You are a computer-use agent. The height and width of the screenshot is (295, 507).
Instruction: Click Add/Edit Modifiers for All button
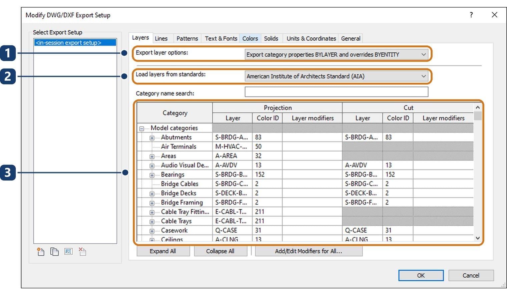click(x=309, y=251)
